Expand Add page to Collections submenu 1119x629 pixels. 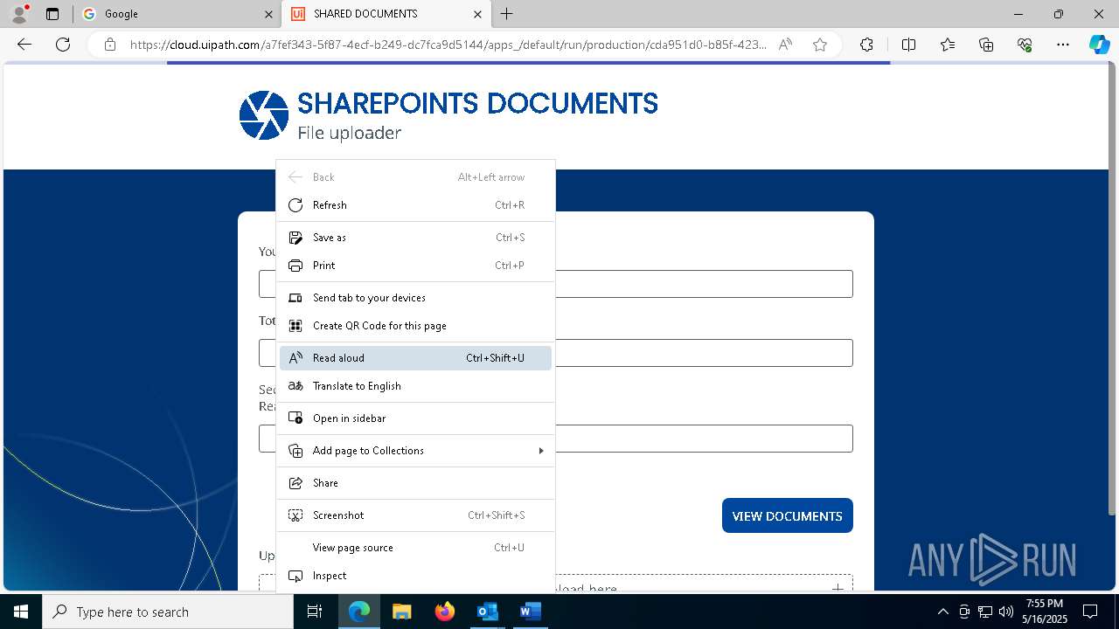click(x=415, y=451)
